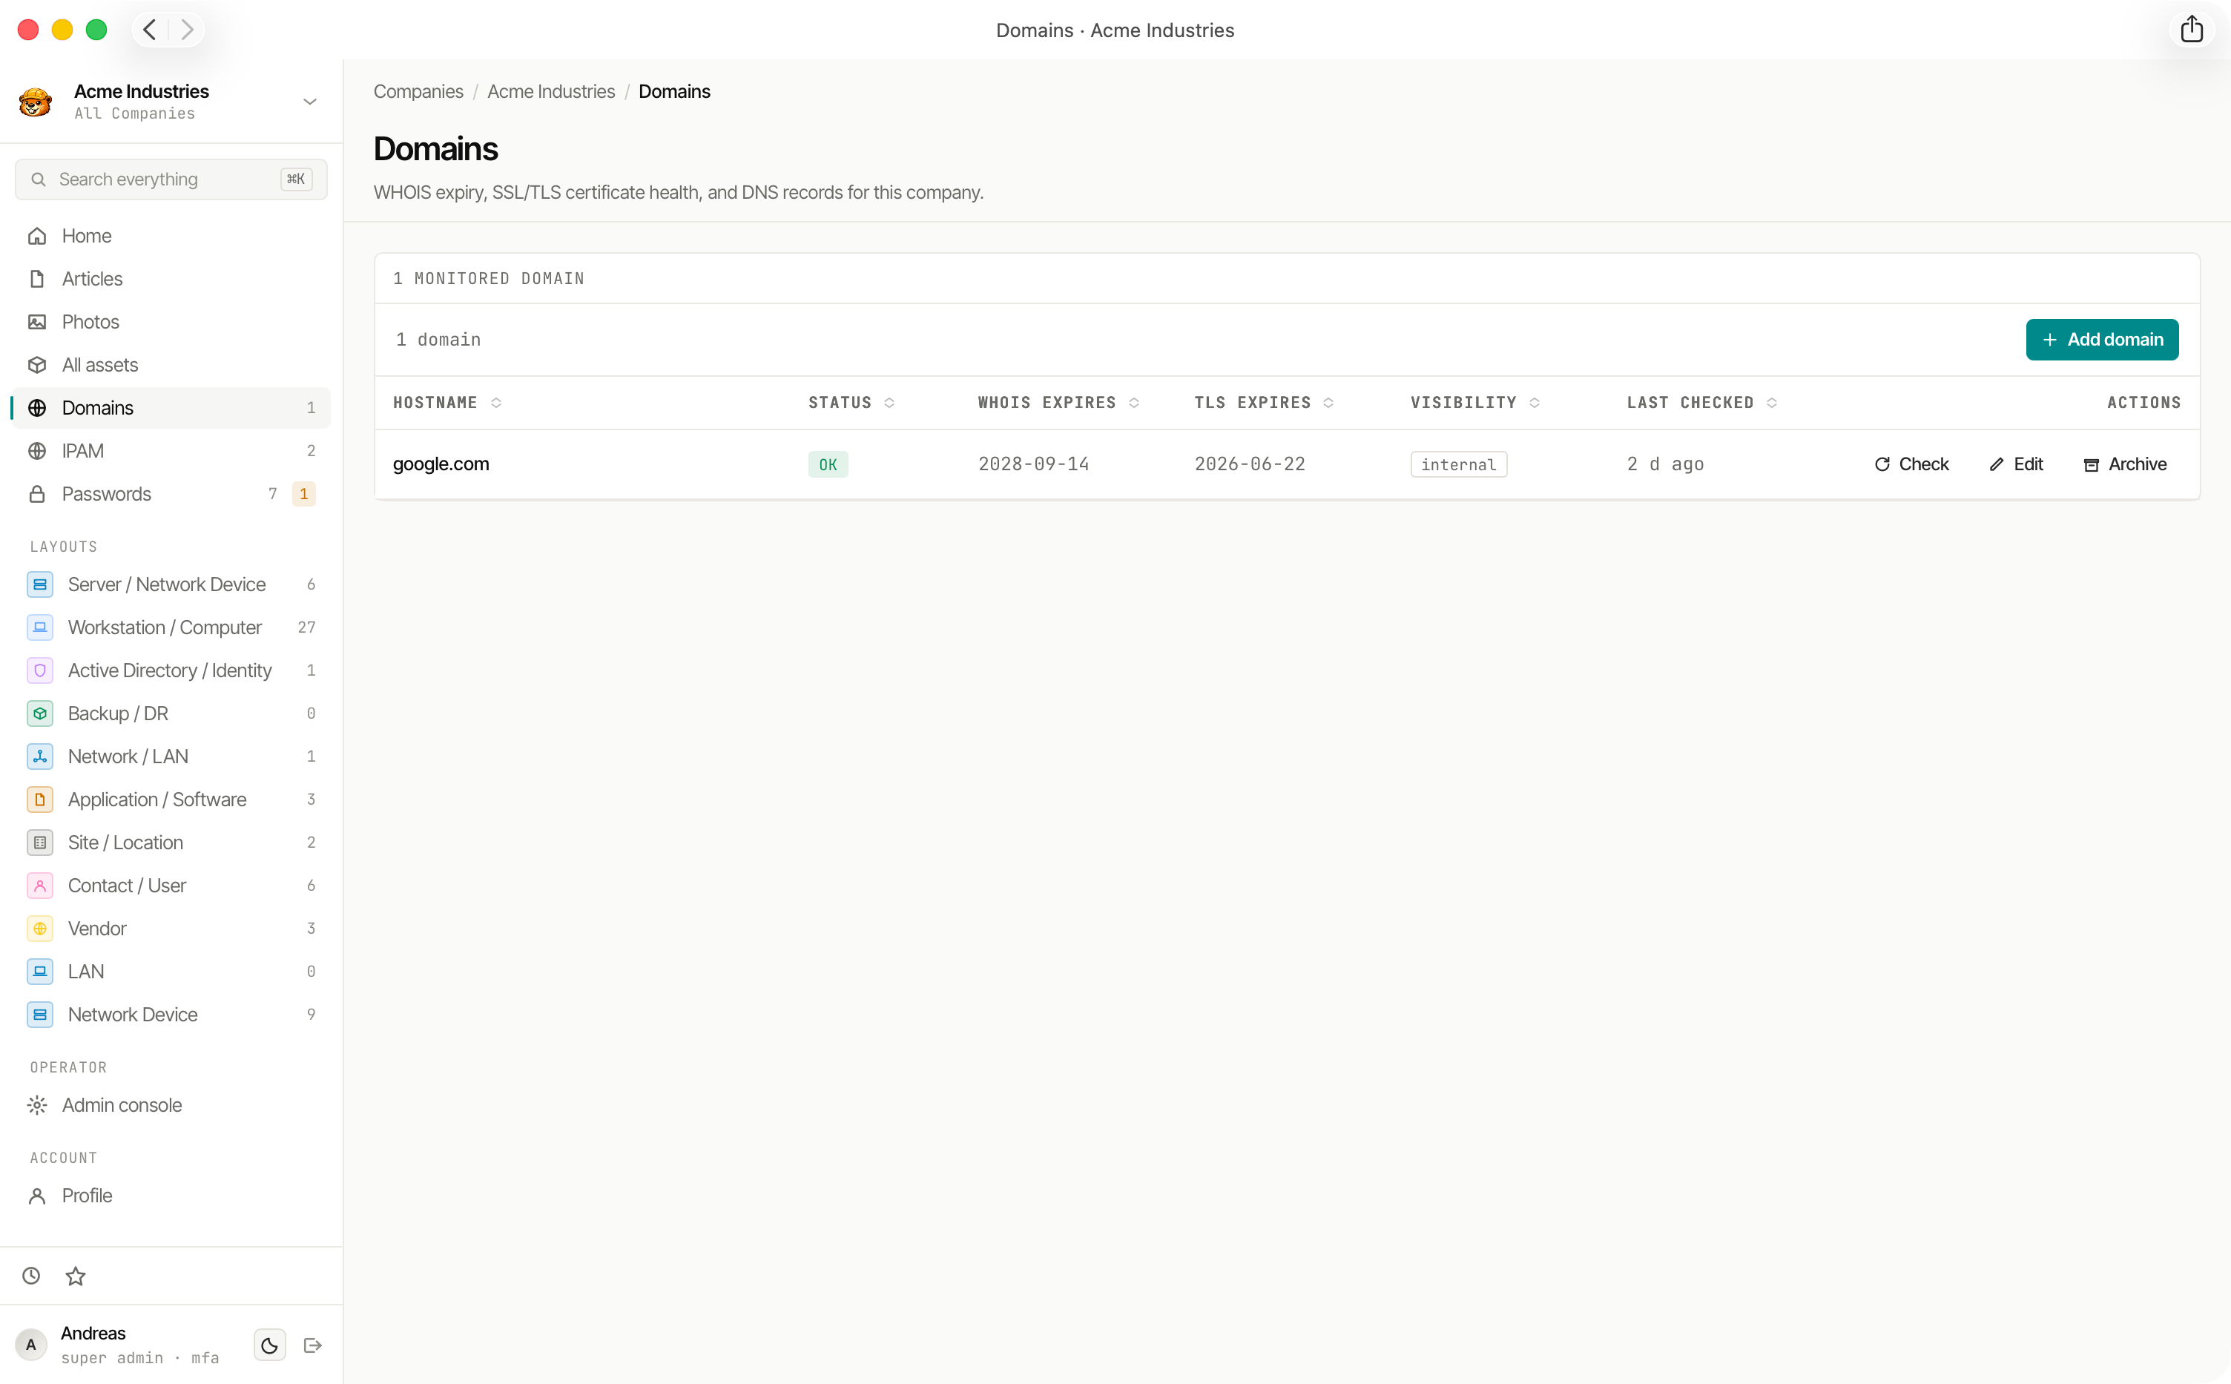Click the "2 d ago" last checked value
The width and height of the screenshot is (2231, 1384).
point(1666,464)
